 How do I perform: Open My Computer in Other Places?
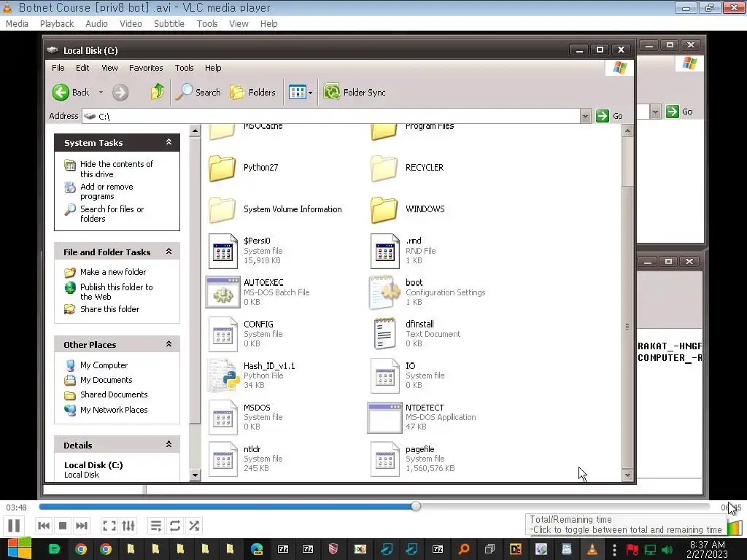pos(104,365)
